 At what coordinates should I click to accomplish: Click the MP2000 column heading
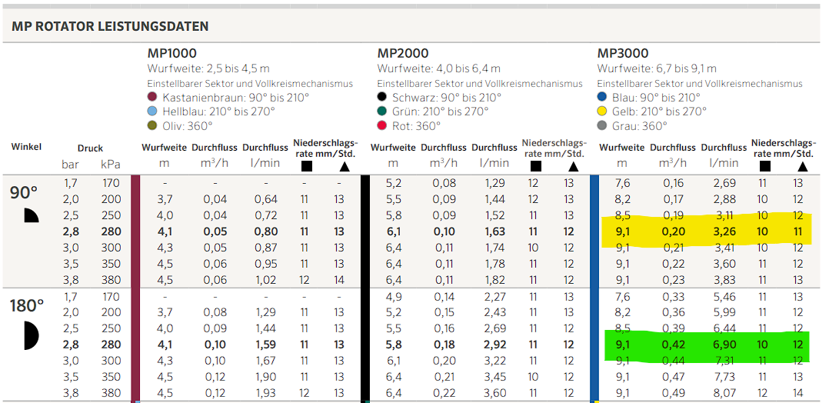[x=401, y=54]
